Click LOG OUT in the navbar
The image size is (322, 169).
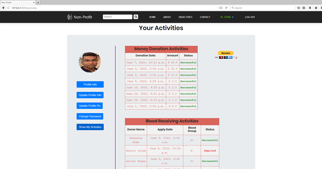250,17
